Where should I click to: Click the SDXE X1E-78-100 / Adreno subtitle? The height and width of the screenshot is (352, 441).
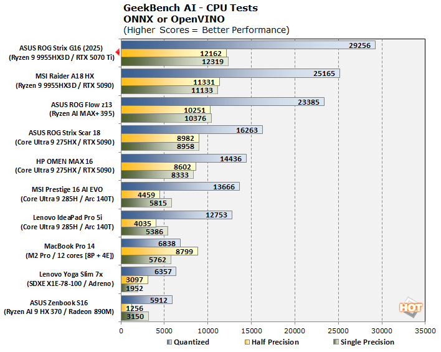(70, 283)
